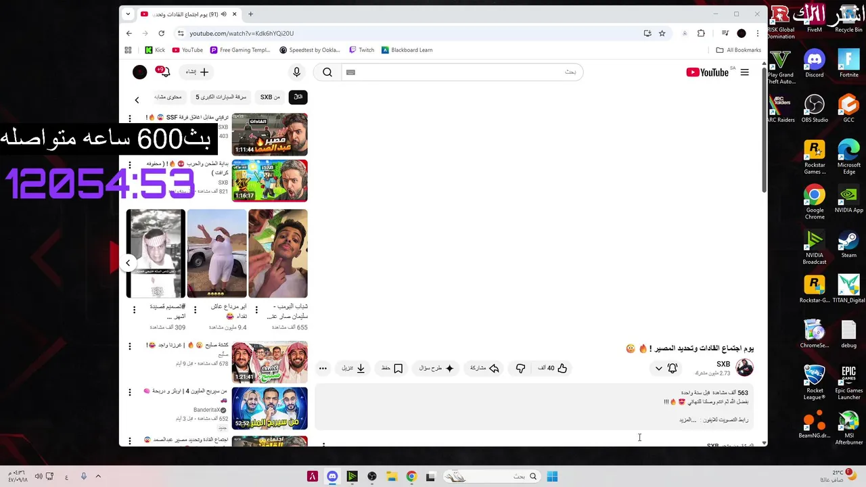Open options for تصميم قصيدة short

134,310
